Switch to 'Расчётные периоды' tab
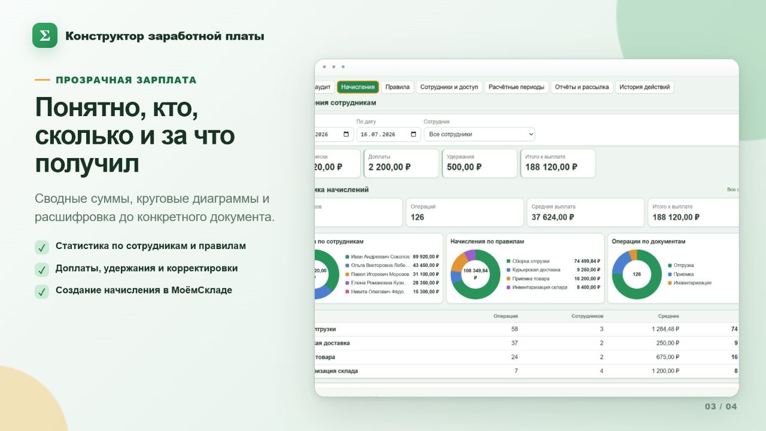The image size is (766, 431). [516, 87]
